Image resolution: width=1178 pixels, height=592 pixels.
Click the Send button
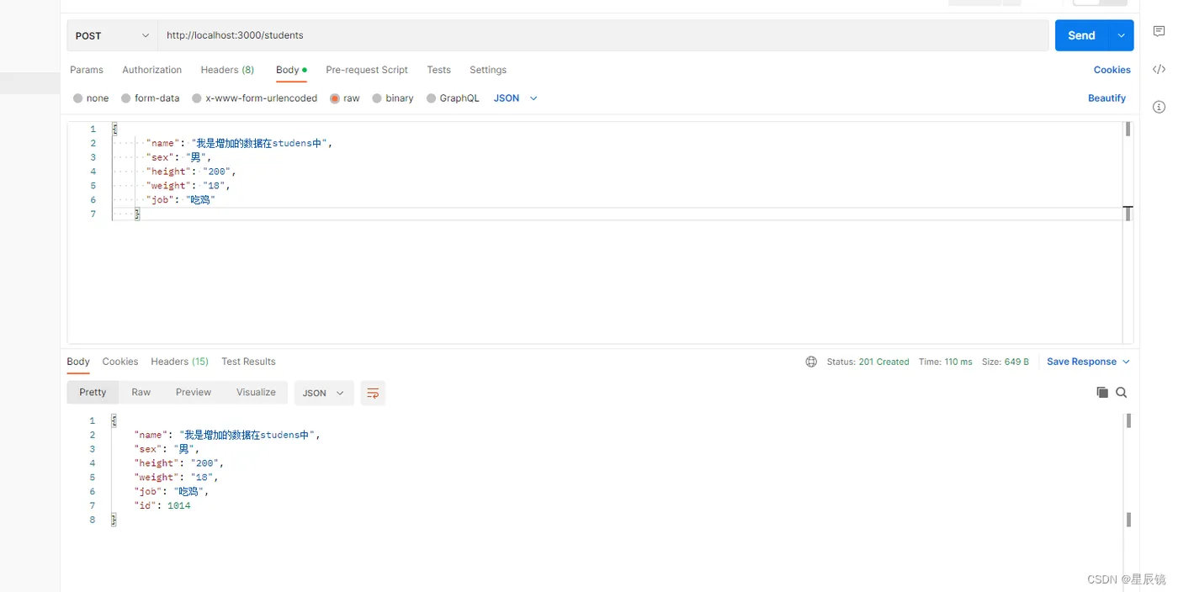pyautogui.click(x=1082, y=35)
